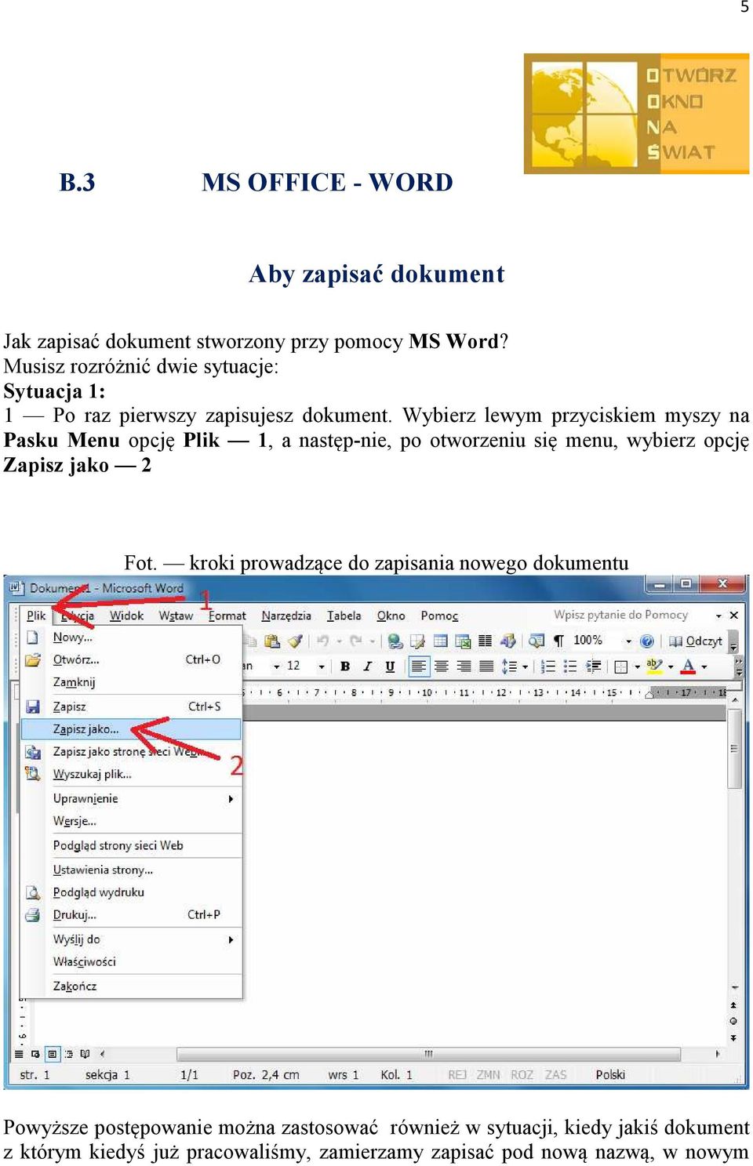Toggle Align Right
The height and width of the screenshot is (1166, 753).
click(464, 667)
